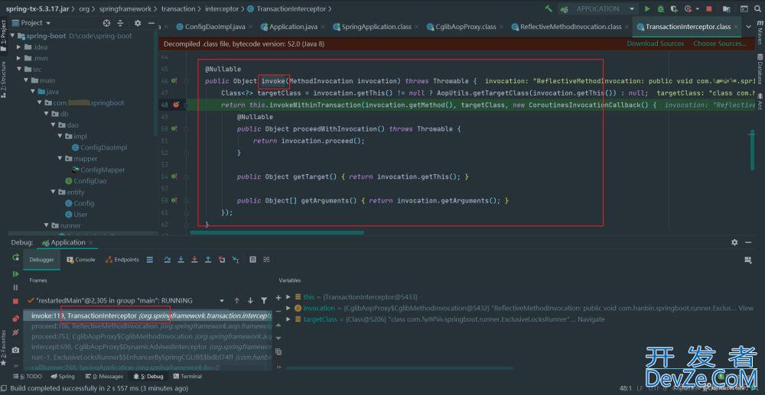This screenshot has height=395, width=765.
Task: Expand the 'targetClass' variable
Action: [288, 319]
